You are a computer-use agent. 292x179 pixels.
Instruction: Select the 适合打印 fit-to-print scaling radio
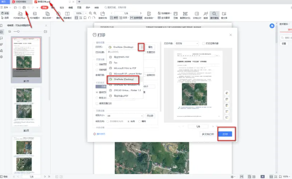click(97, 92)
